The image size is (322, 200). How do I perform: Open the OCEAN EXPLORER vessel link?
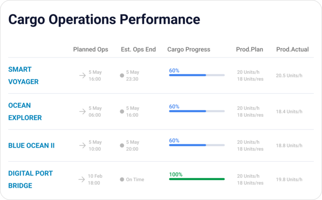tap(25, 111)
